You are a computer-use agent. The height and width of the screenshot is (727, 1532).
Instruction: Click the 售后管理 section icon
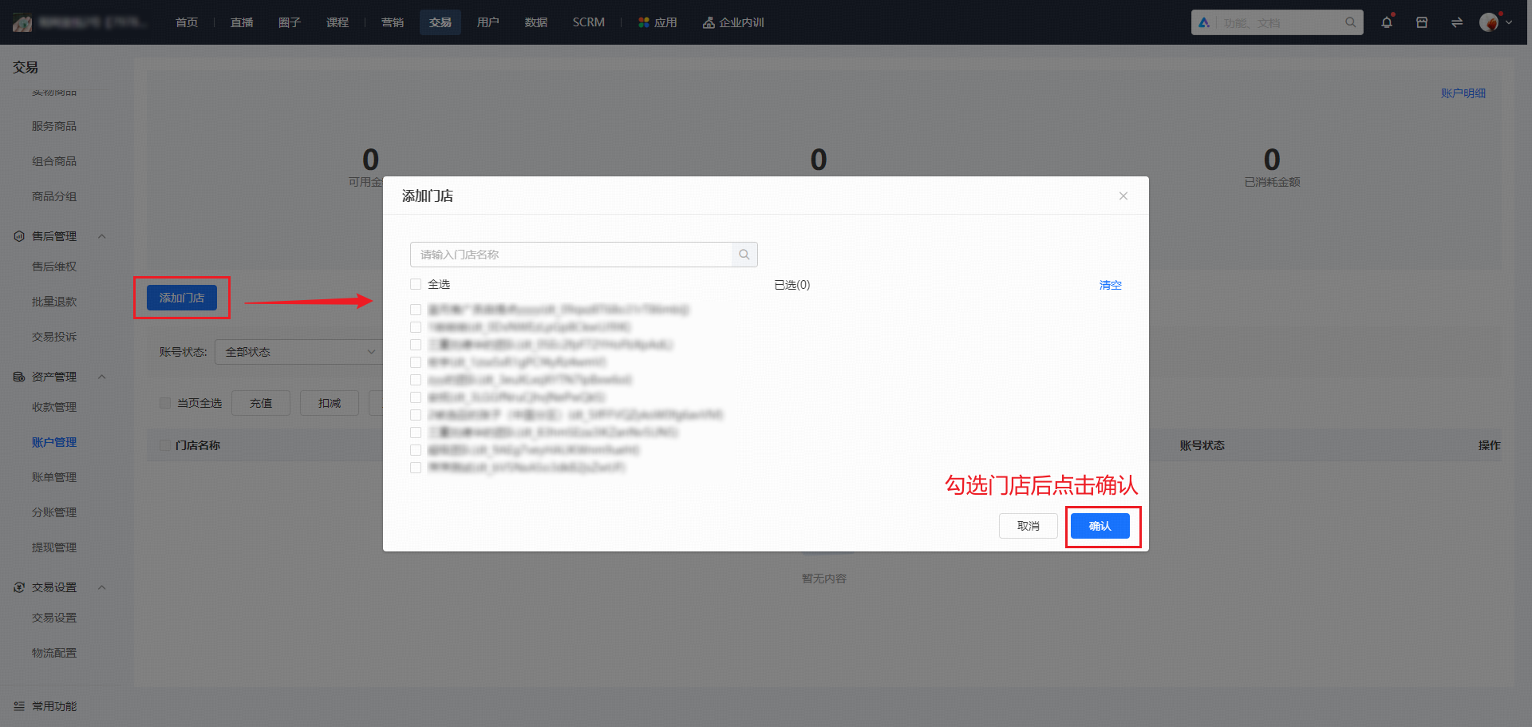19,236
